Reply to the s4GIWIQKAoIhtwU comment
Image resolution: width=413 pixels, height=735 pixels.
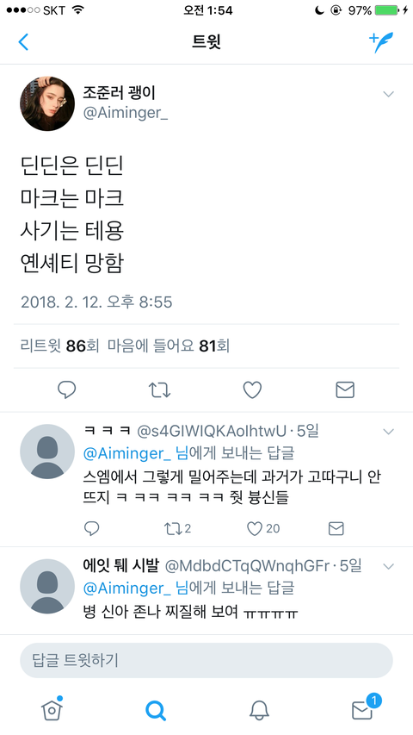click(x=92, y=529)
